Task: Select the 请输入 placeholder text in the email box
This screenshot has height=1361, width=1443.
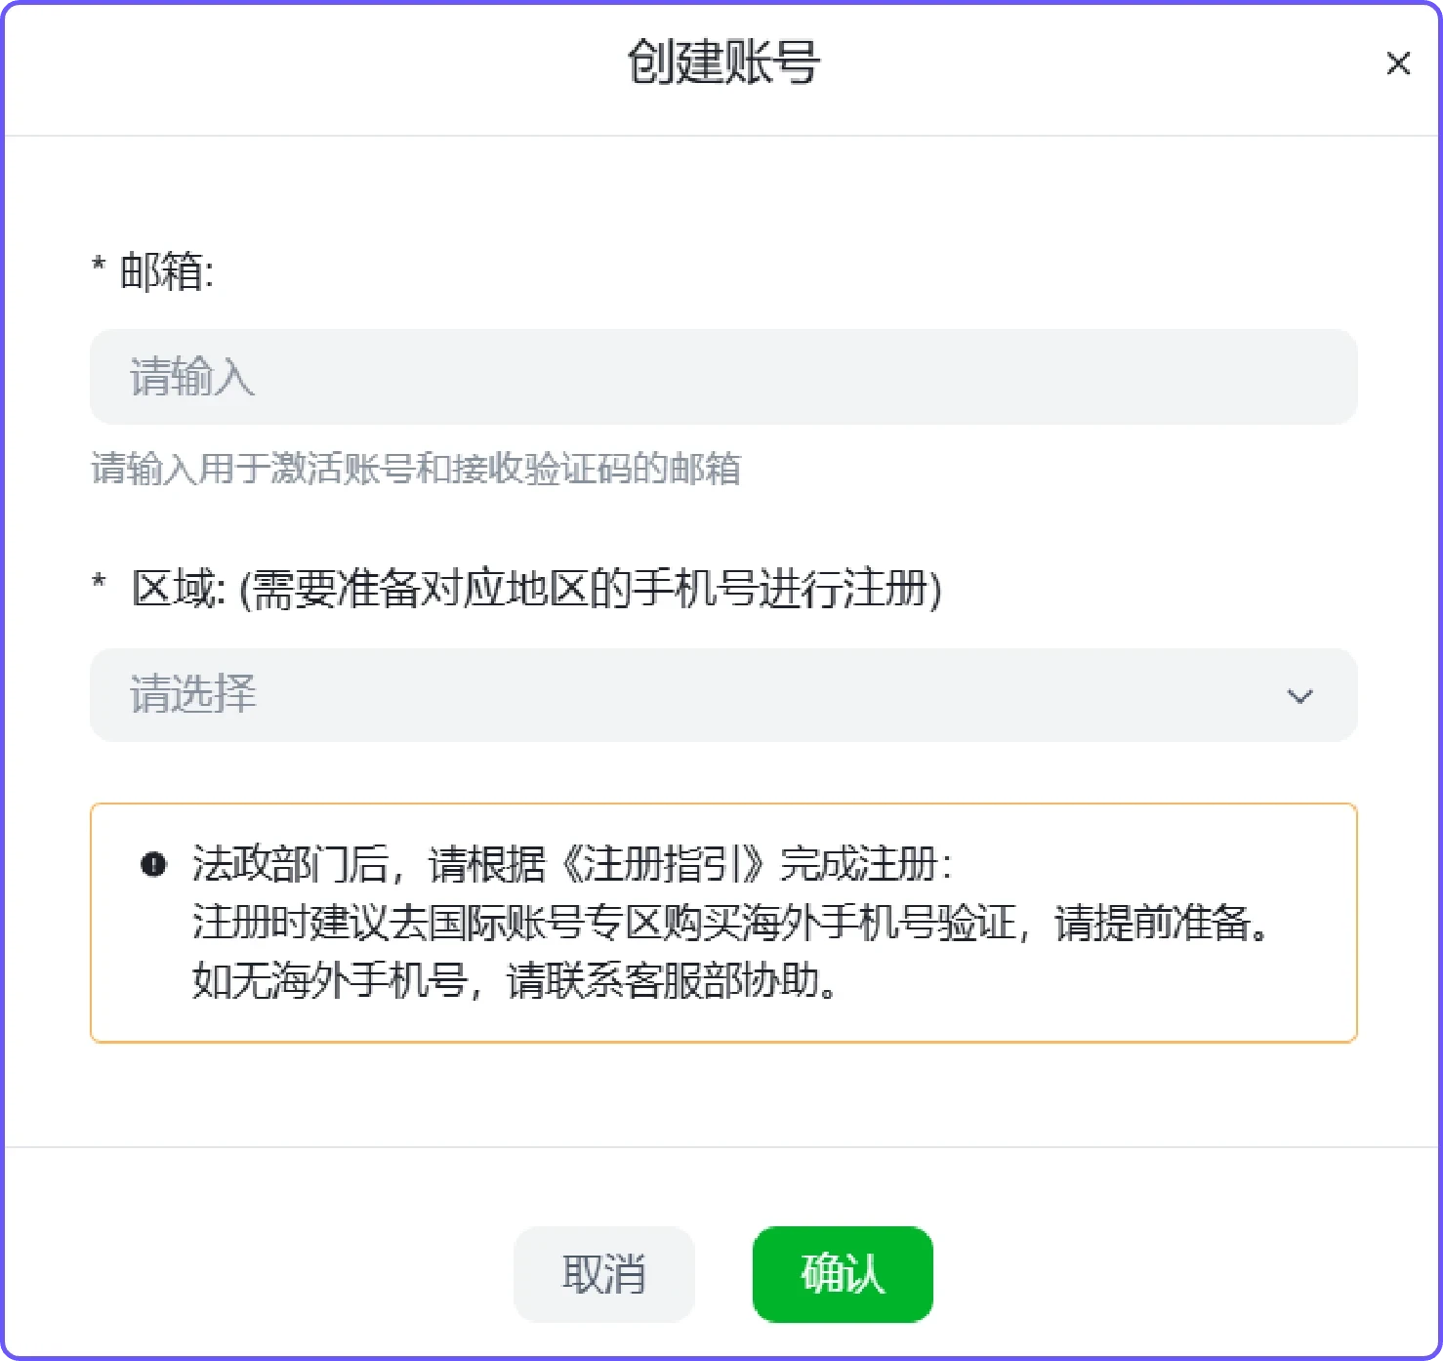Action: pyautogui.click(x=192, y=377)
